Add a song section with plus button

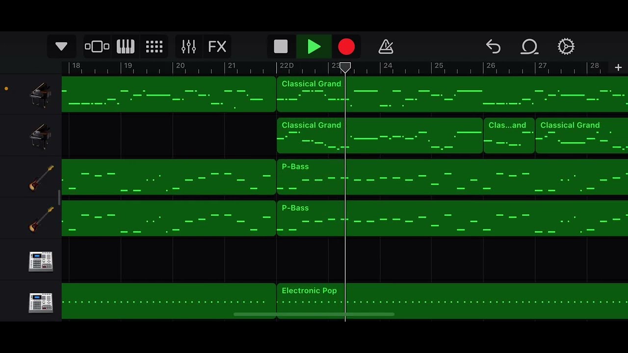(x=618, y=68)
